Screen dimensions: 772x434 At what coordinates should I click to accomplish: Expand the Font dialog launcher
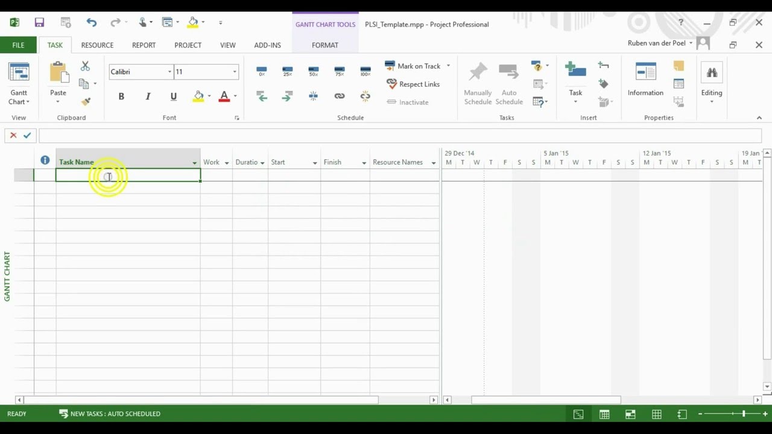[x=237, y=118]
